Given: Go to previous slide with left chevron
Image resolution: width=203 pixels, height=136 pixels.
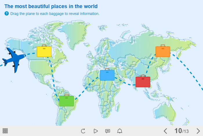Looking at the screenshot, I should point(165,131).
